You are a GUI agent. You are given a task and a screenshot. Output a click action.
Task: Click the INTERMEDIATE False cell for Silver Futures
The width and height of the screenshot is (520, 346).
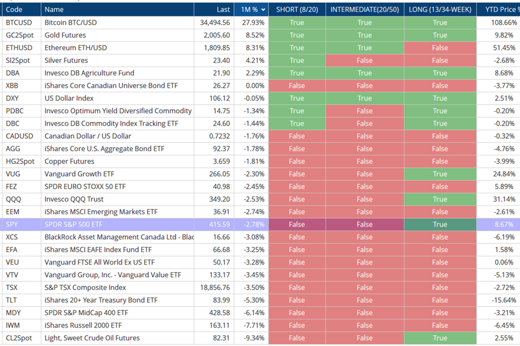pyautogui.click(x=364, y=60)
